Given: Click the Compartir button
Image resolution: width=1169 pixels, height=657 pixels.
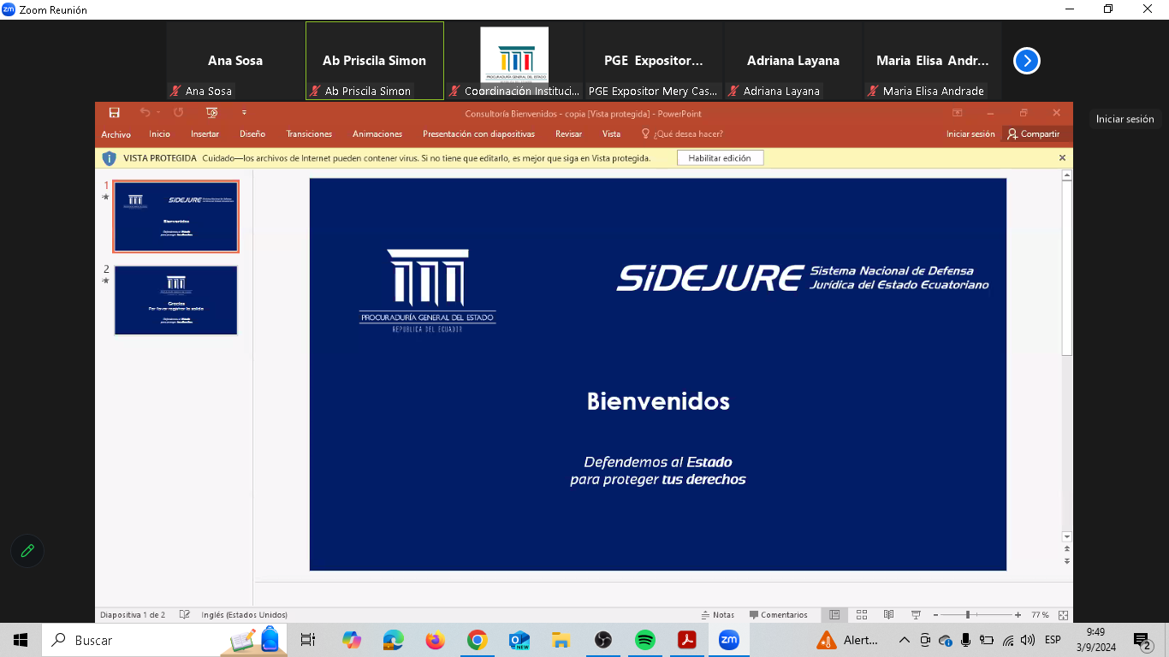Looking at the screenshot, I should click(1034, 134).
